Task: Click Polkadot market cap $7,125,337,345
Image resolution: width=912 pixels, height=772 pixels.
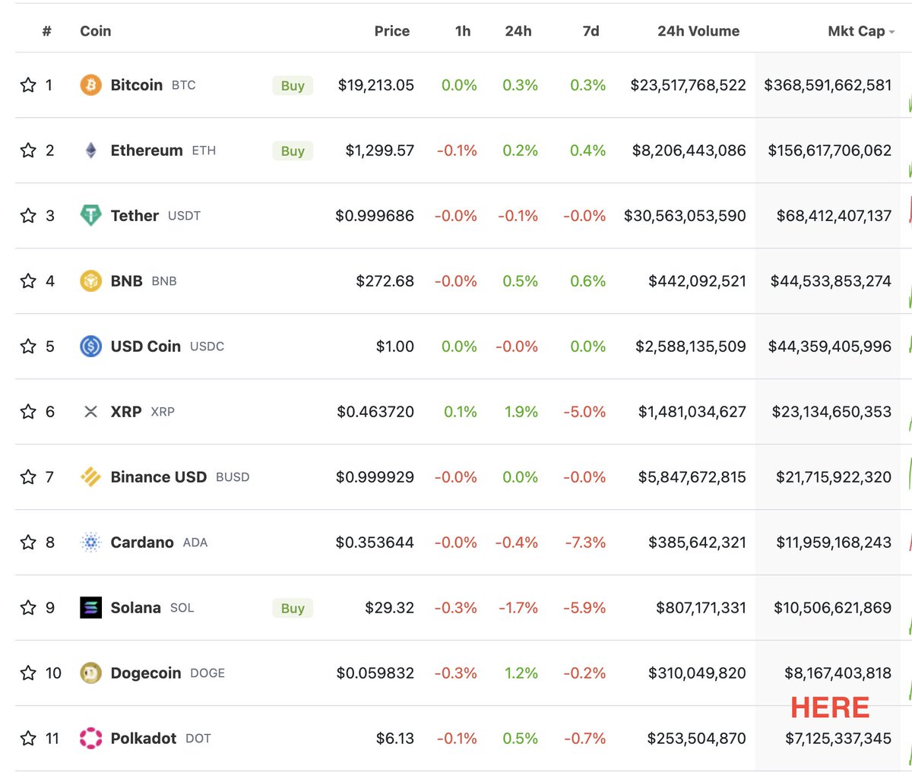Action: tap(838, 739)
